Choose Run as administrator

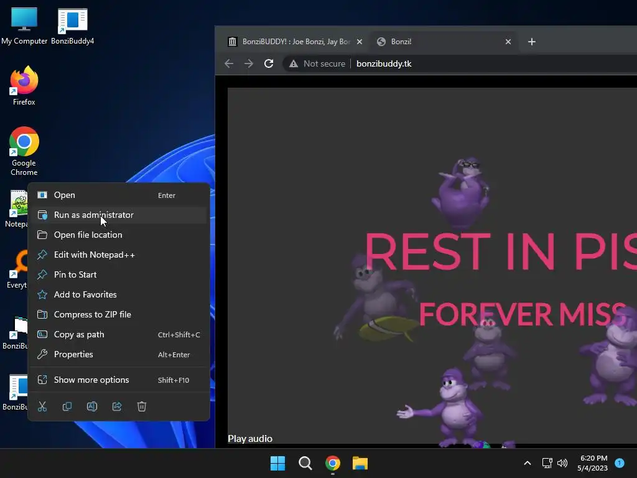(x=119, y=215)
